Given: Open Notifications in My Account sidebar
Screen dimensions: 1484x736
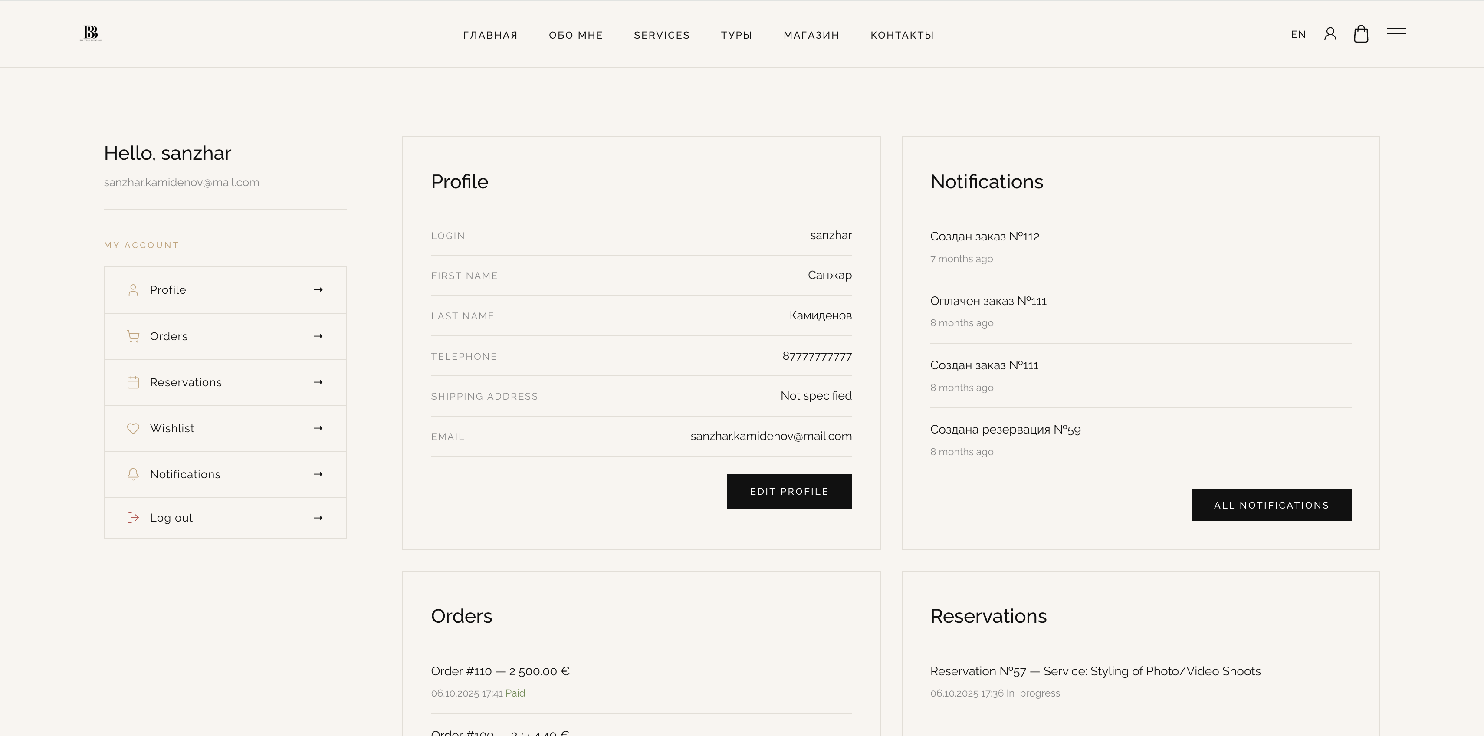Looking at the screenshot, I should [x=225, y=474].
